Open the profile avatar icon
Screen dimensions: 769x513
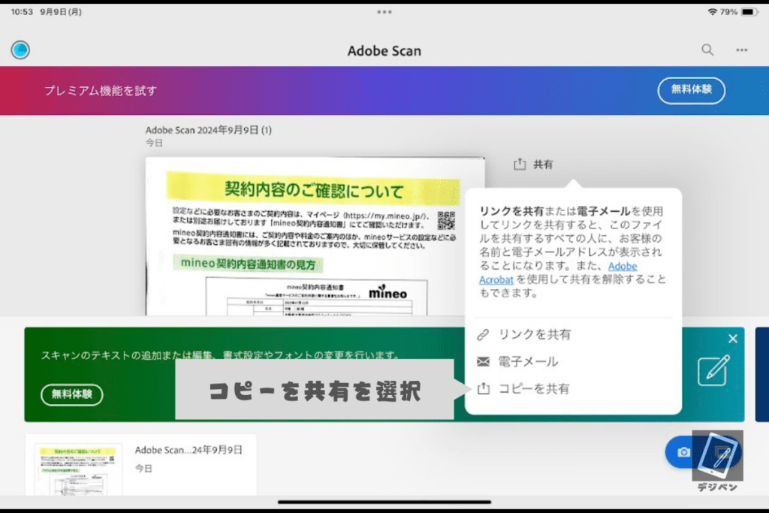coord(20,50)
